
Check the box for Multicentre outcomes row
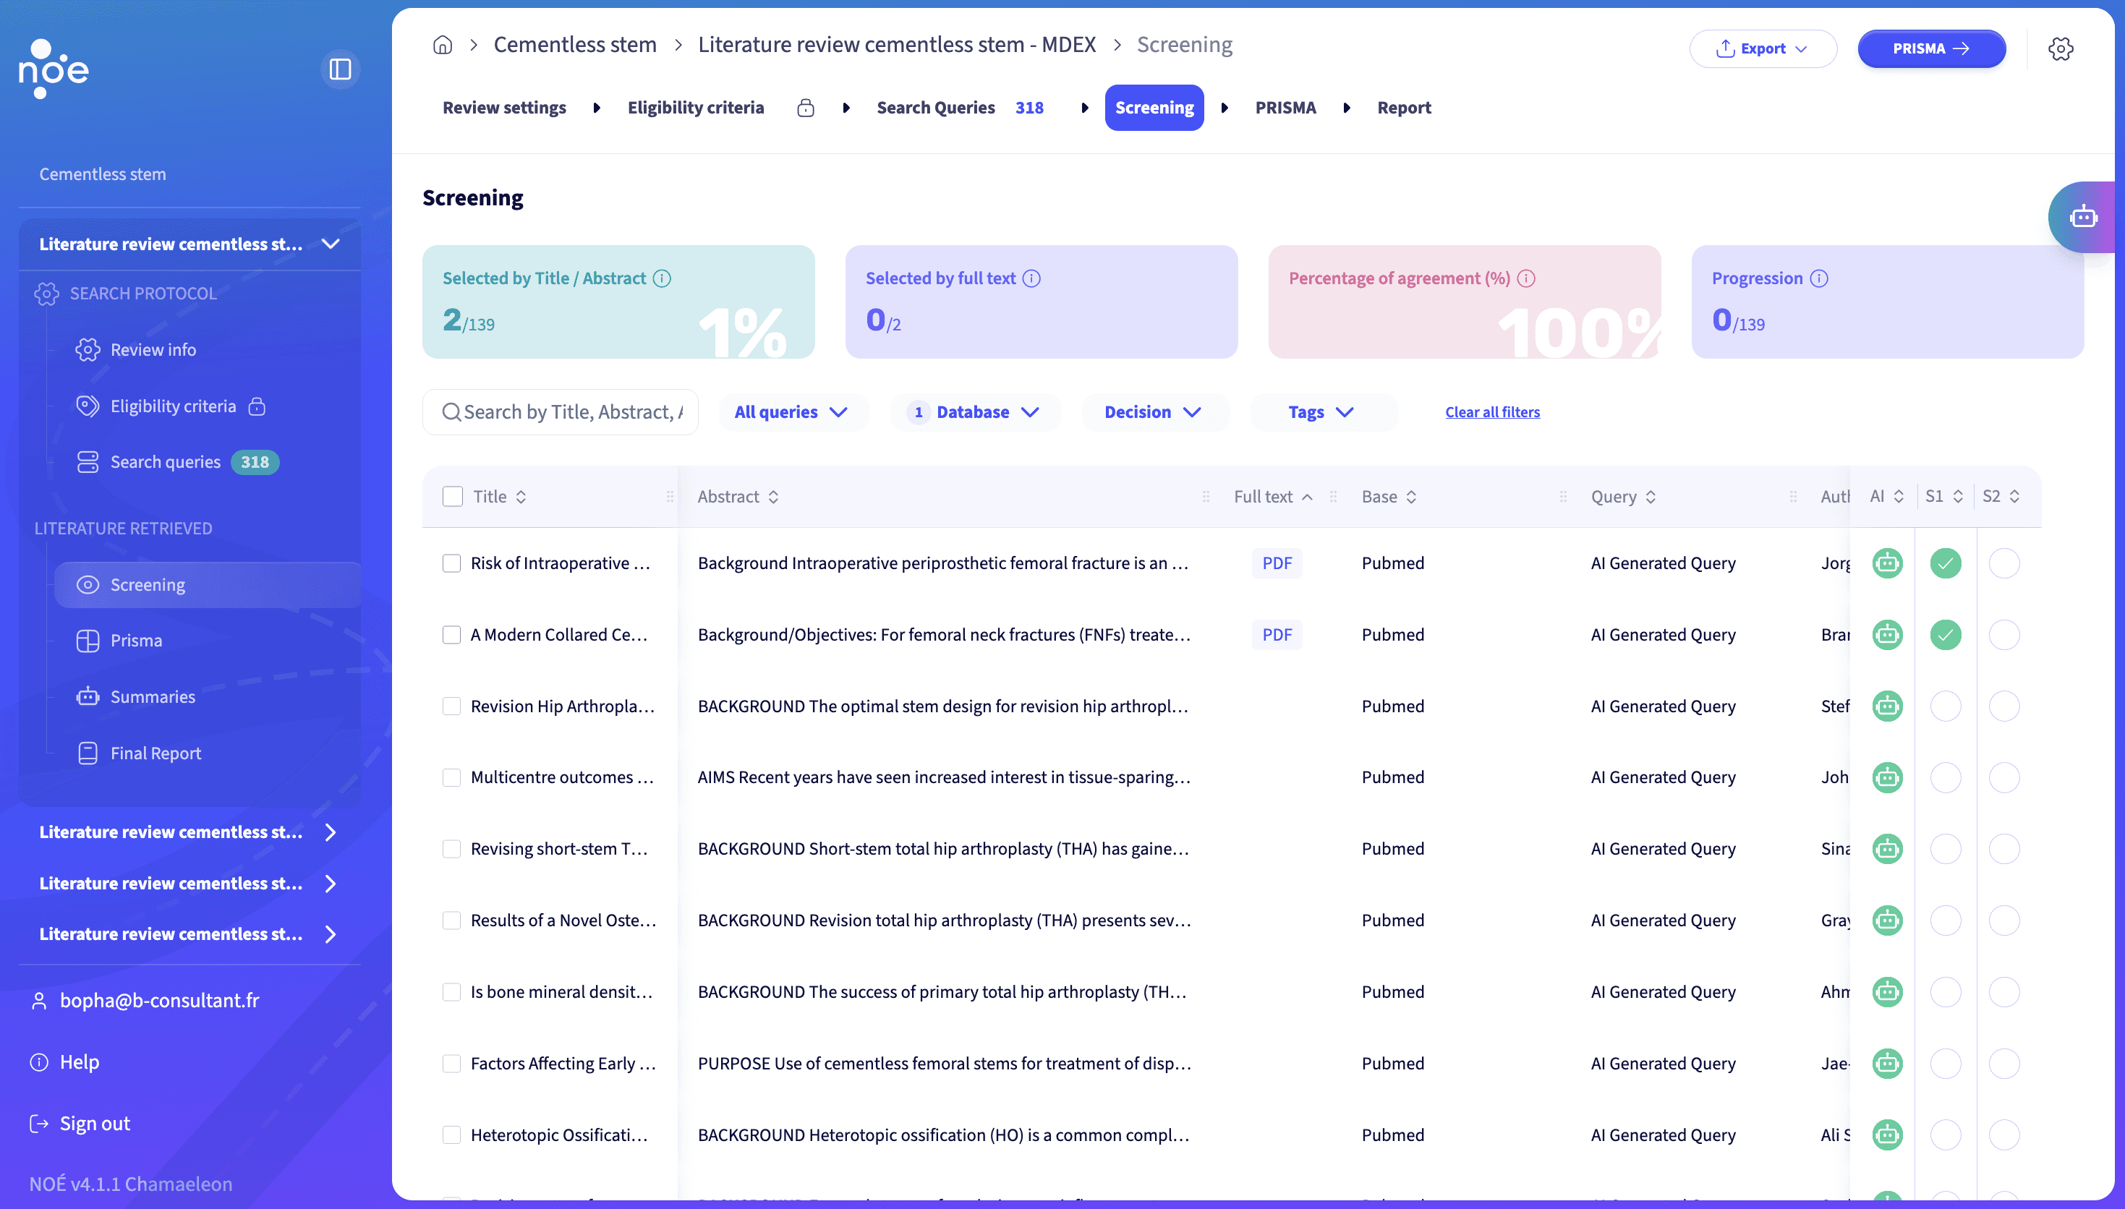coord(452,778)
